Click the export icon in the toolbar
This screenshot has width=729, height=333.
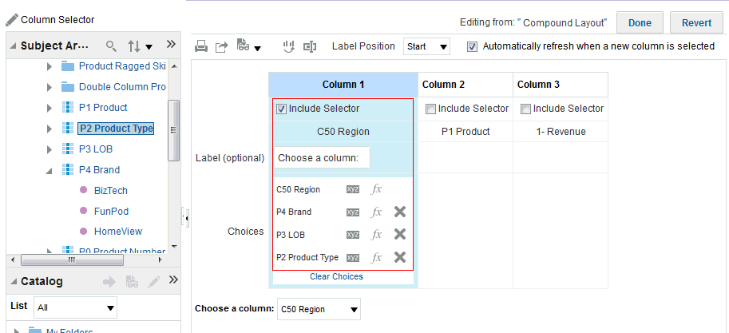coord(222,46)
